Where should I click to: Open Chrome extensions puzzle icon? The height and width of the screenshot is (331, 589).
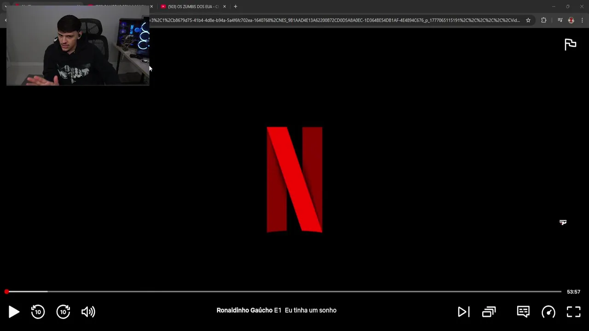tap(544, 20)
